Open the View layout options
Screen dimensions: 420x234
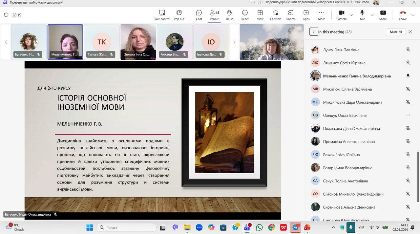tap(260, 15)
